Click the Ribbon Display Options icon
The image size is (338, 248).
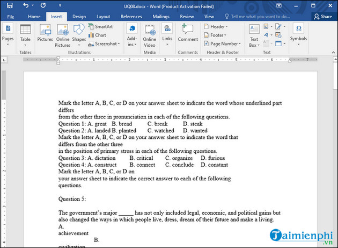pyautogui.click(x=279, y=5)
